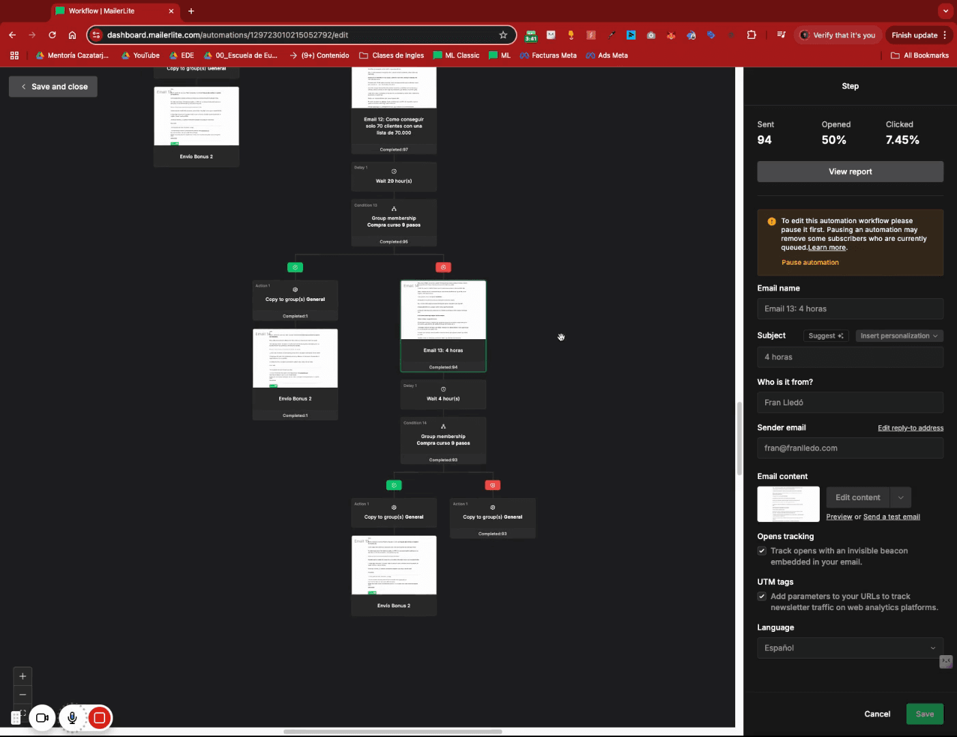This screenshot has width=957, height=737.
Task: Click the browser address bar URL
Action: (227, 35)
